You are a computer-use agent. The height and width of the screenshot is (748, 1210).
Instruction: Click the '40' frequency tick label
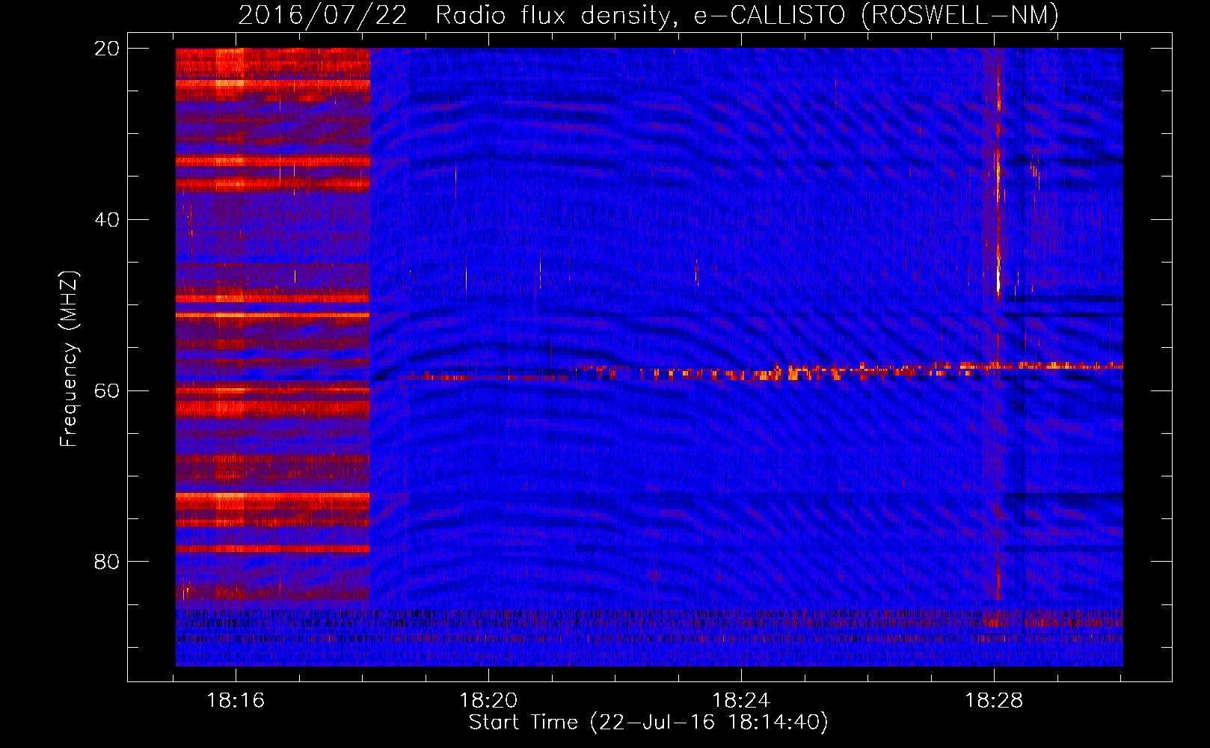pos(107,219)
